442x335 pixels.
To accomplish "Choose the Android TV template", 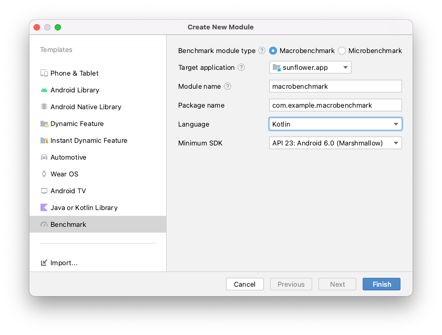I will tap(98, 191).
